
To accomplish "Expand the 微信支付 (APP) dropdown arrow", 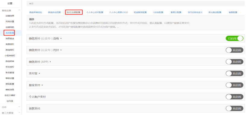I will coord(50,62).
